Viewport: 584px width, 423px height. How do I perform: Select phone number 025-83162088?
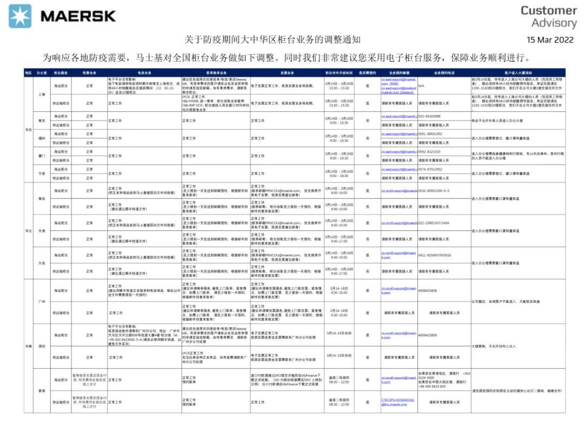point(429,116)
